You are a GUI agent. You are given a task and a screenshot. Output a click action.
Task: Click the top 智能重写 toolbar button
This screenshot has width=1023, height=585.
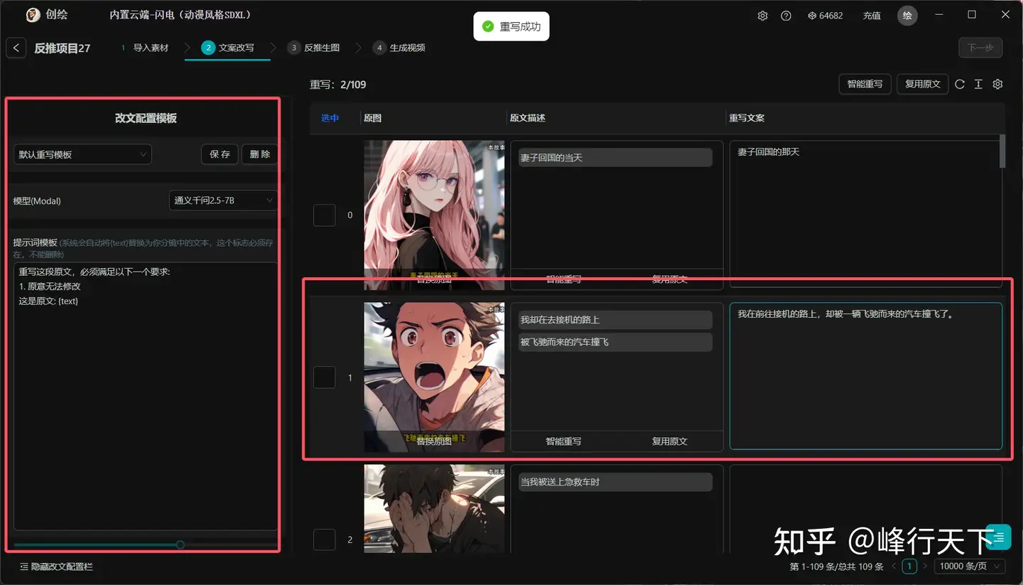point(865,84)
